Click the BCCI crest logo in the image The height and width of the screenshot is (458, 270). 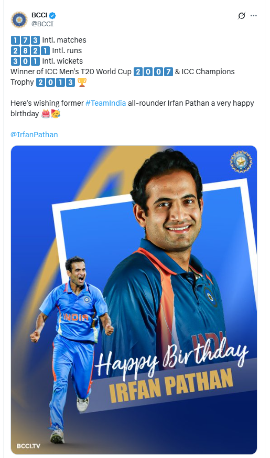(x=241, y=161)
